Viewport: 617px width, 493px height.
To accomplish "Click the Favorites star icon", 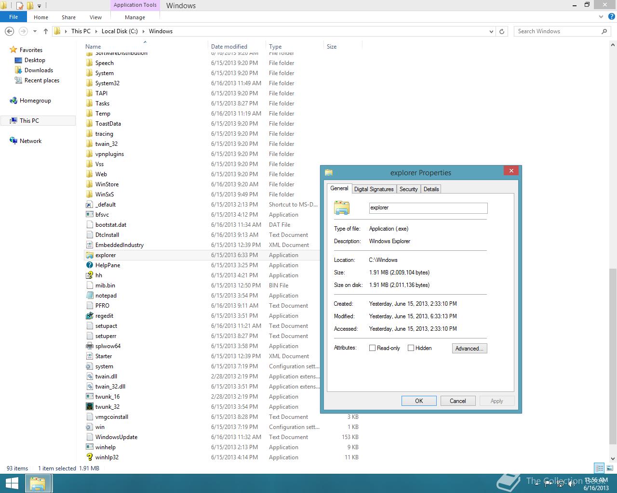I will (x=13, y=50).
